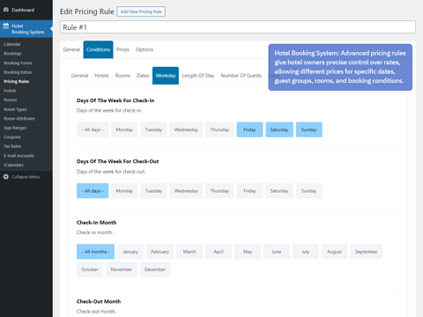Click the Dashboard gauge icon
This screenshot has width=423, height=317.
pyautogui.click(x=6, y=10)
